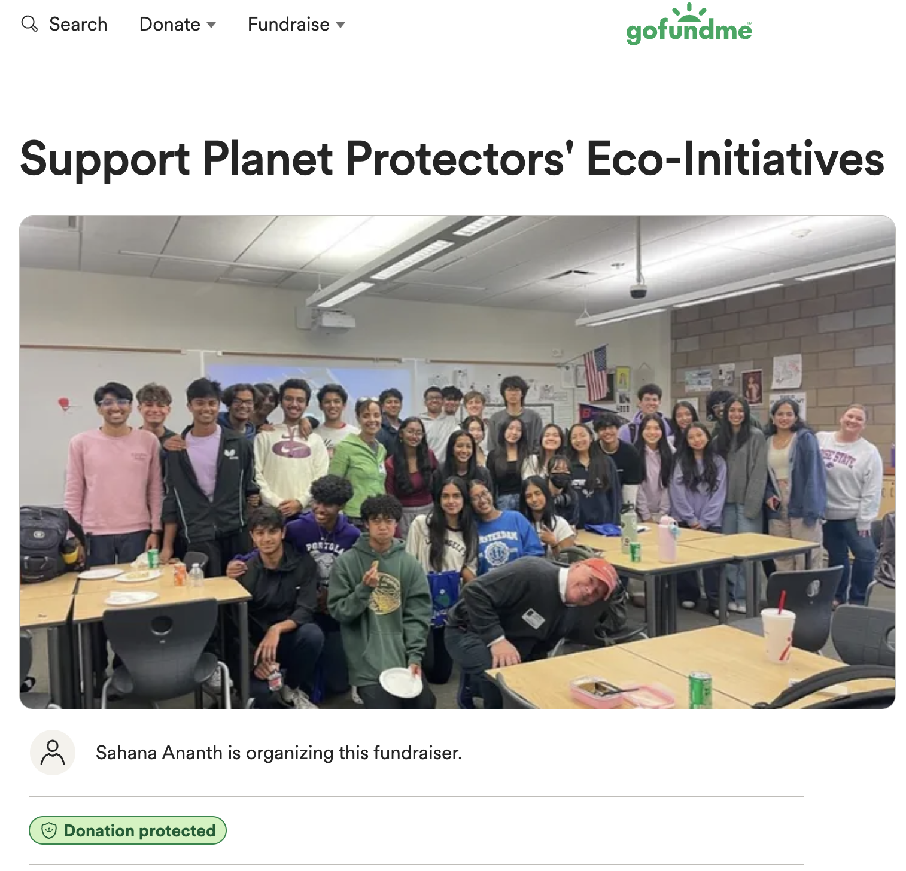
Task: Open the Donate menu
Action: tap(170, 25)
